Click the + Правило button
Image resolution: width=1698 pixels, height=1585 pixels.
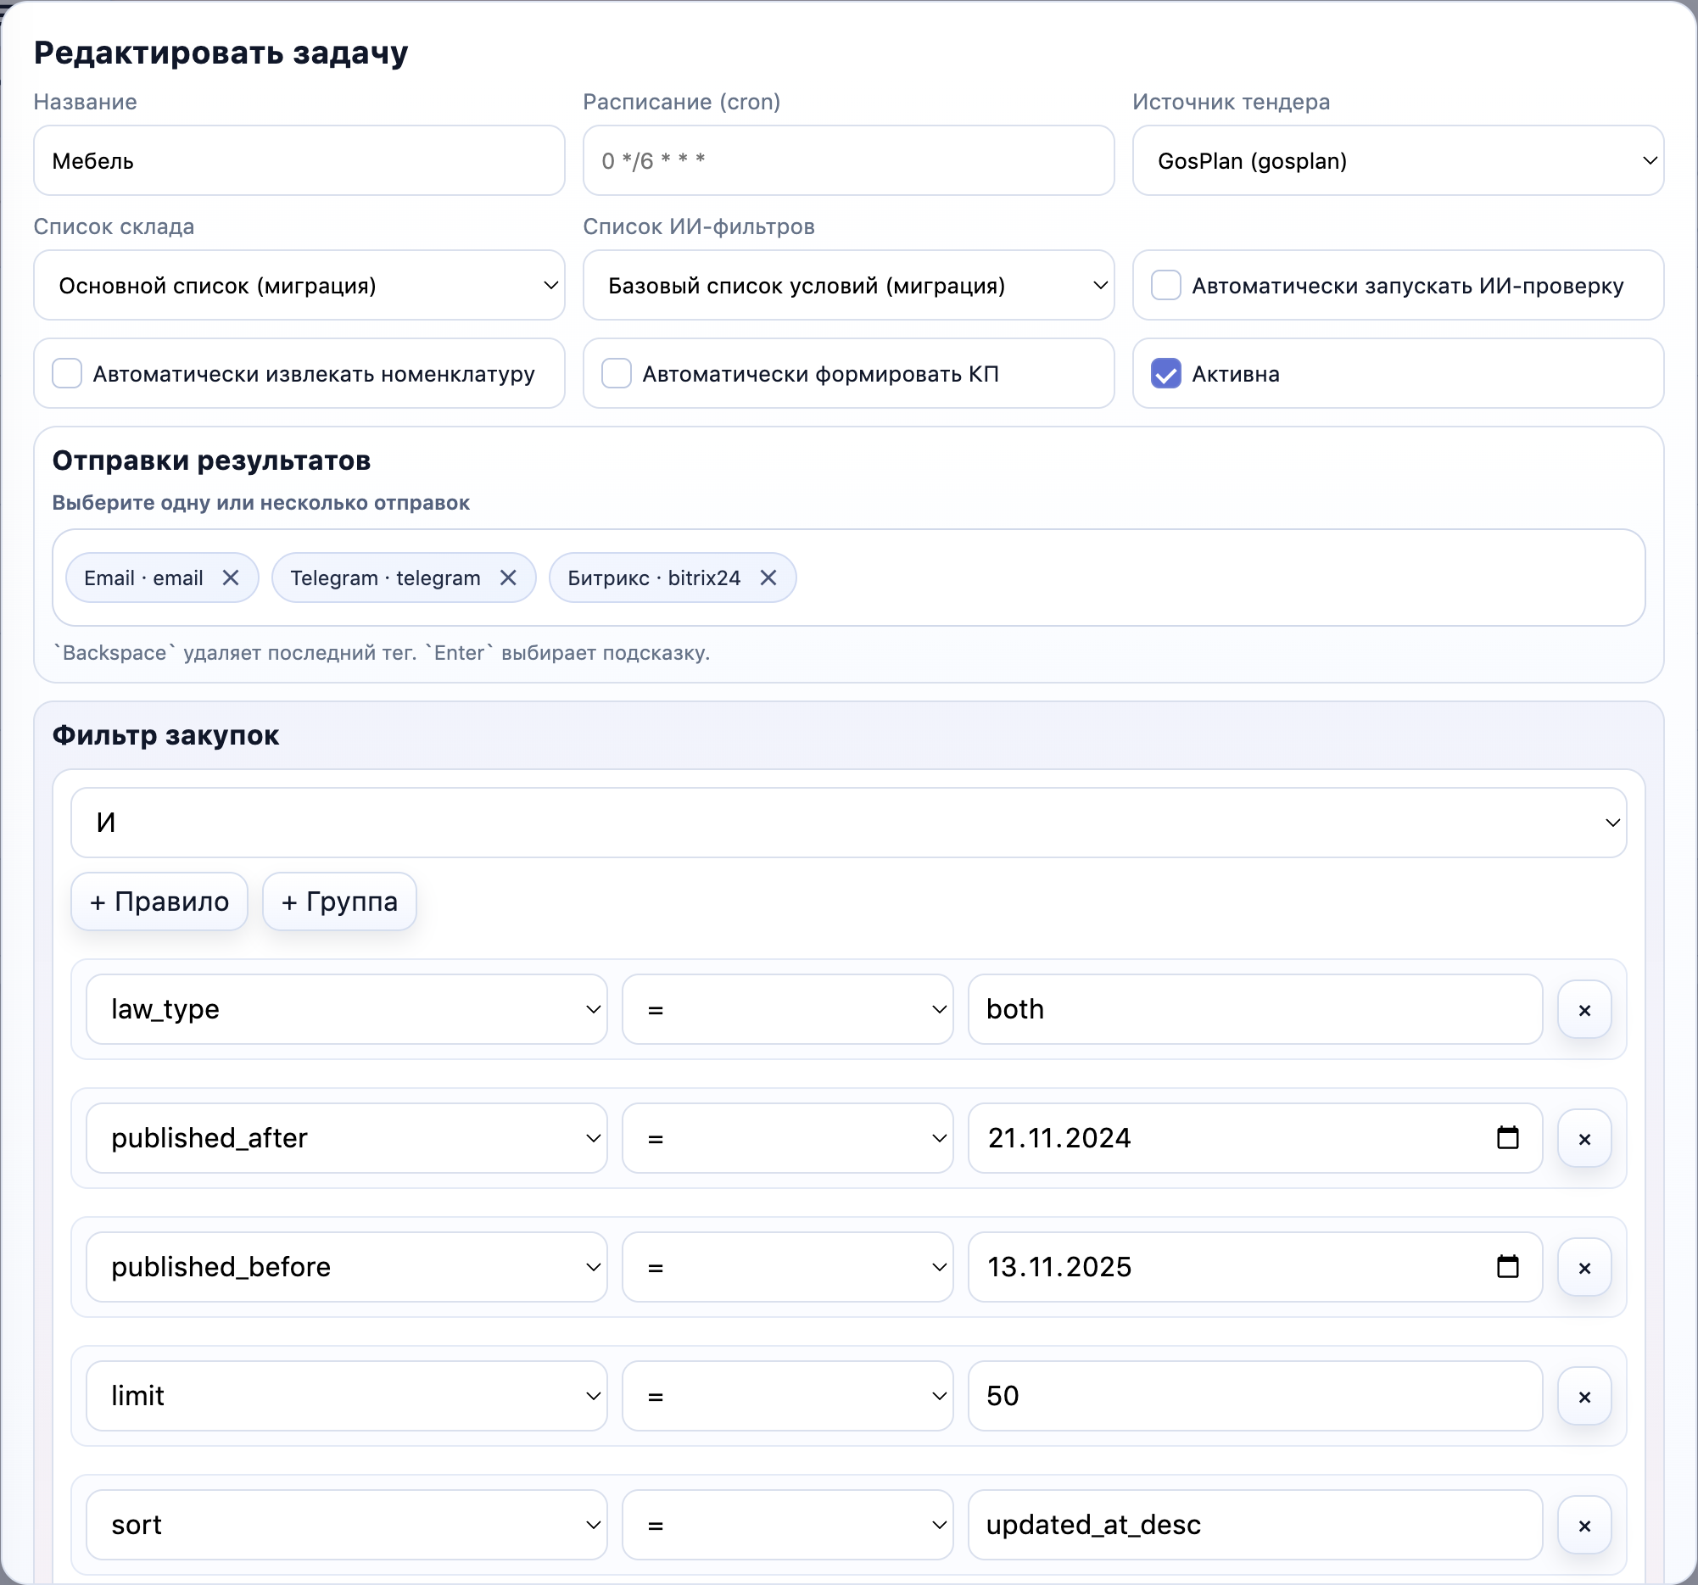click(159, 901)
